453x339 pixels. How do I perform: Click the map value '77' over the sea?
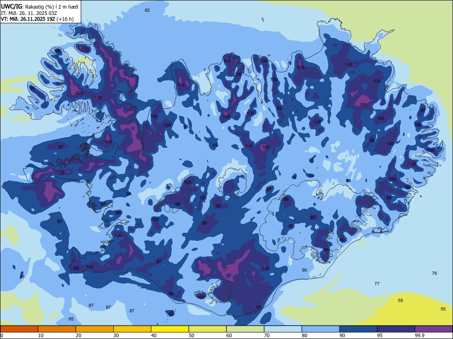click(x=377, y=284)
